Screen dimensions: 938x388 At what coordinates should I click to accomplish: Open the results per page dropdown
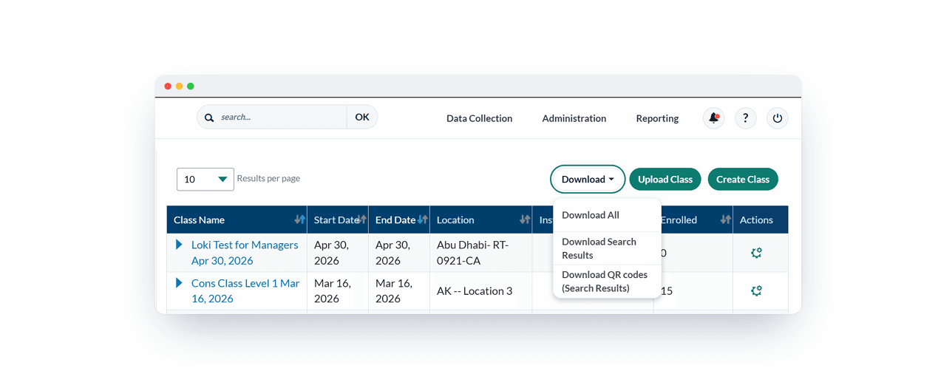tap(205, 180)
